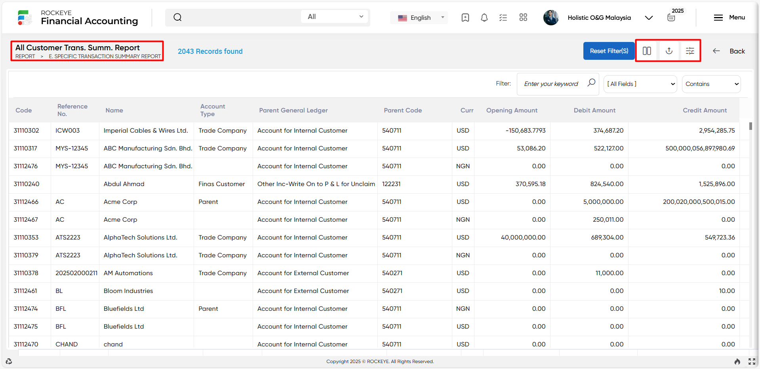Go Back to previous page
Image resolution: width=760 pixels, height=369 pixels.
click(729, 51)
